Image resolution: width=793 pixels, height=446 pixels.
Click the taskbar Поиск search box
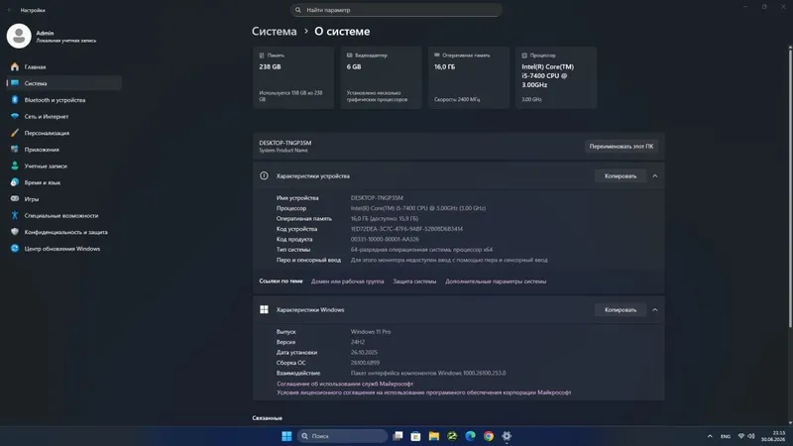click(x=342, y=436)
